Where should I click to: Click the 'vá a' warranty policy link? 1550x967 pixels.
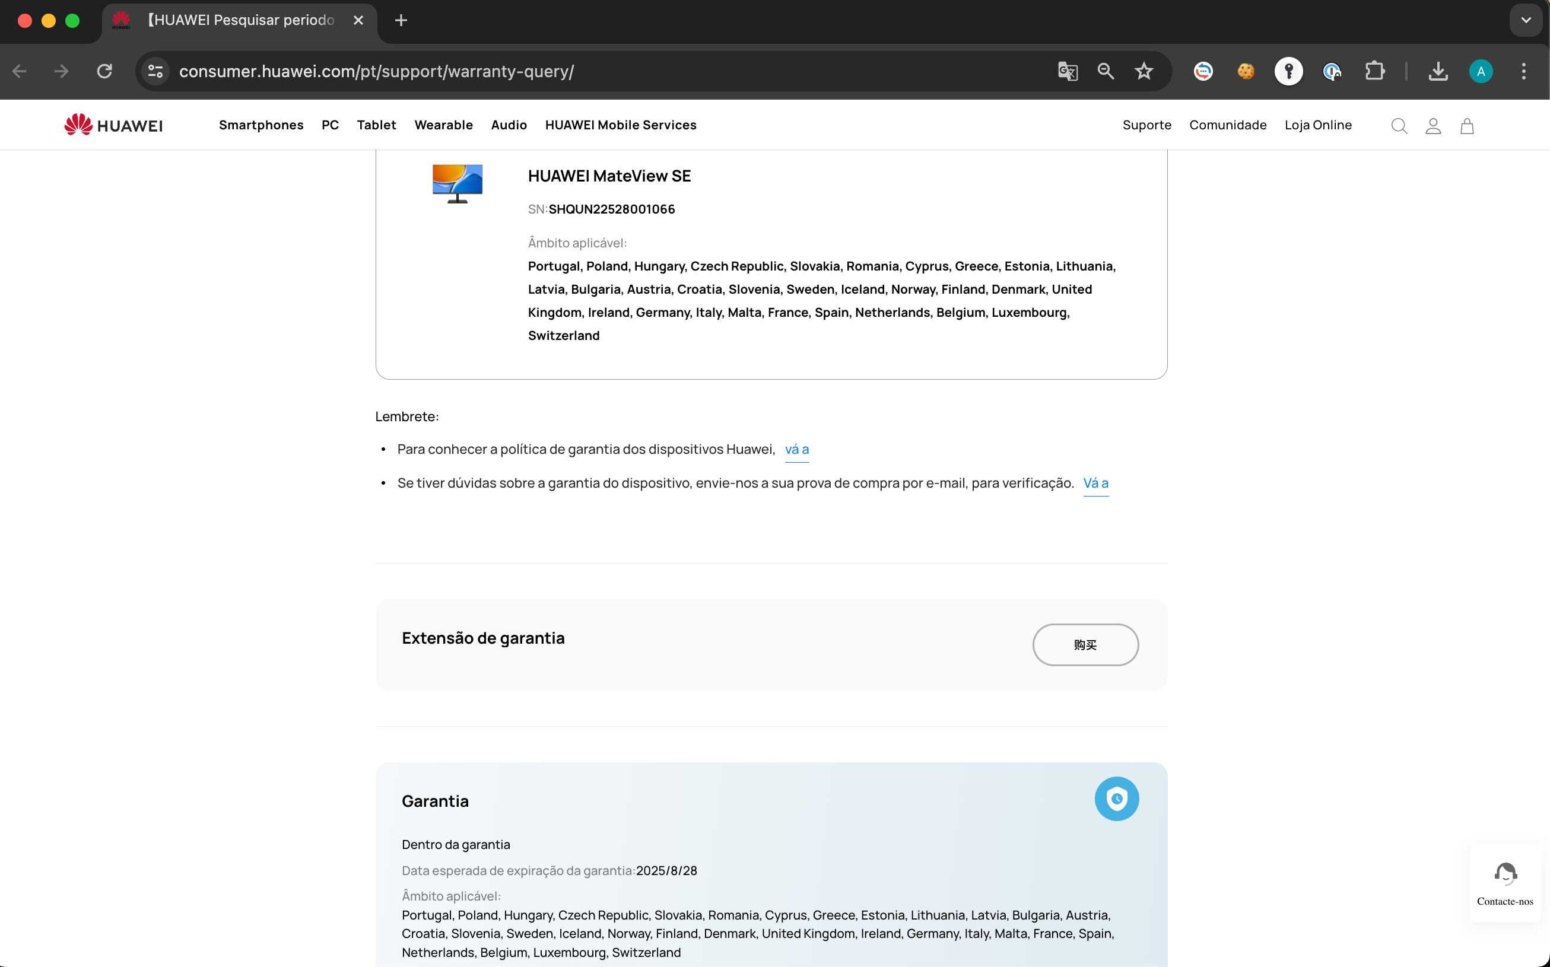click(796, 449)
